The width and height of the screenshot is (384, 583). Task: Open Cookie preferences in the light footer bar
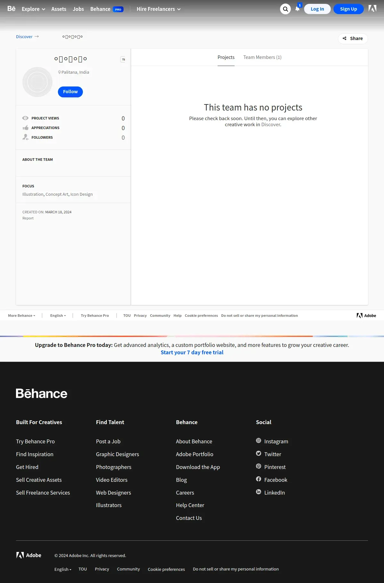[x=201, y=316]
